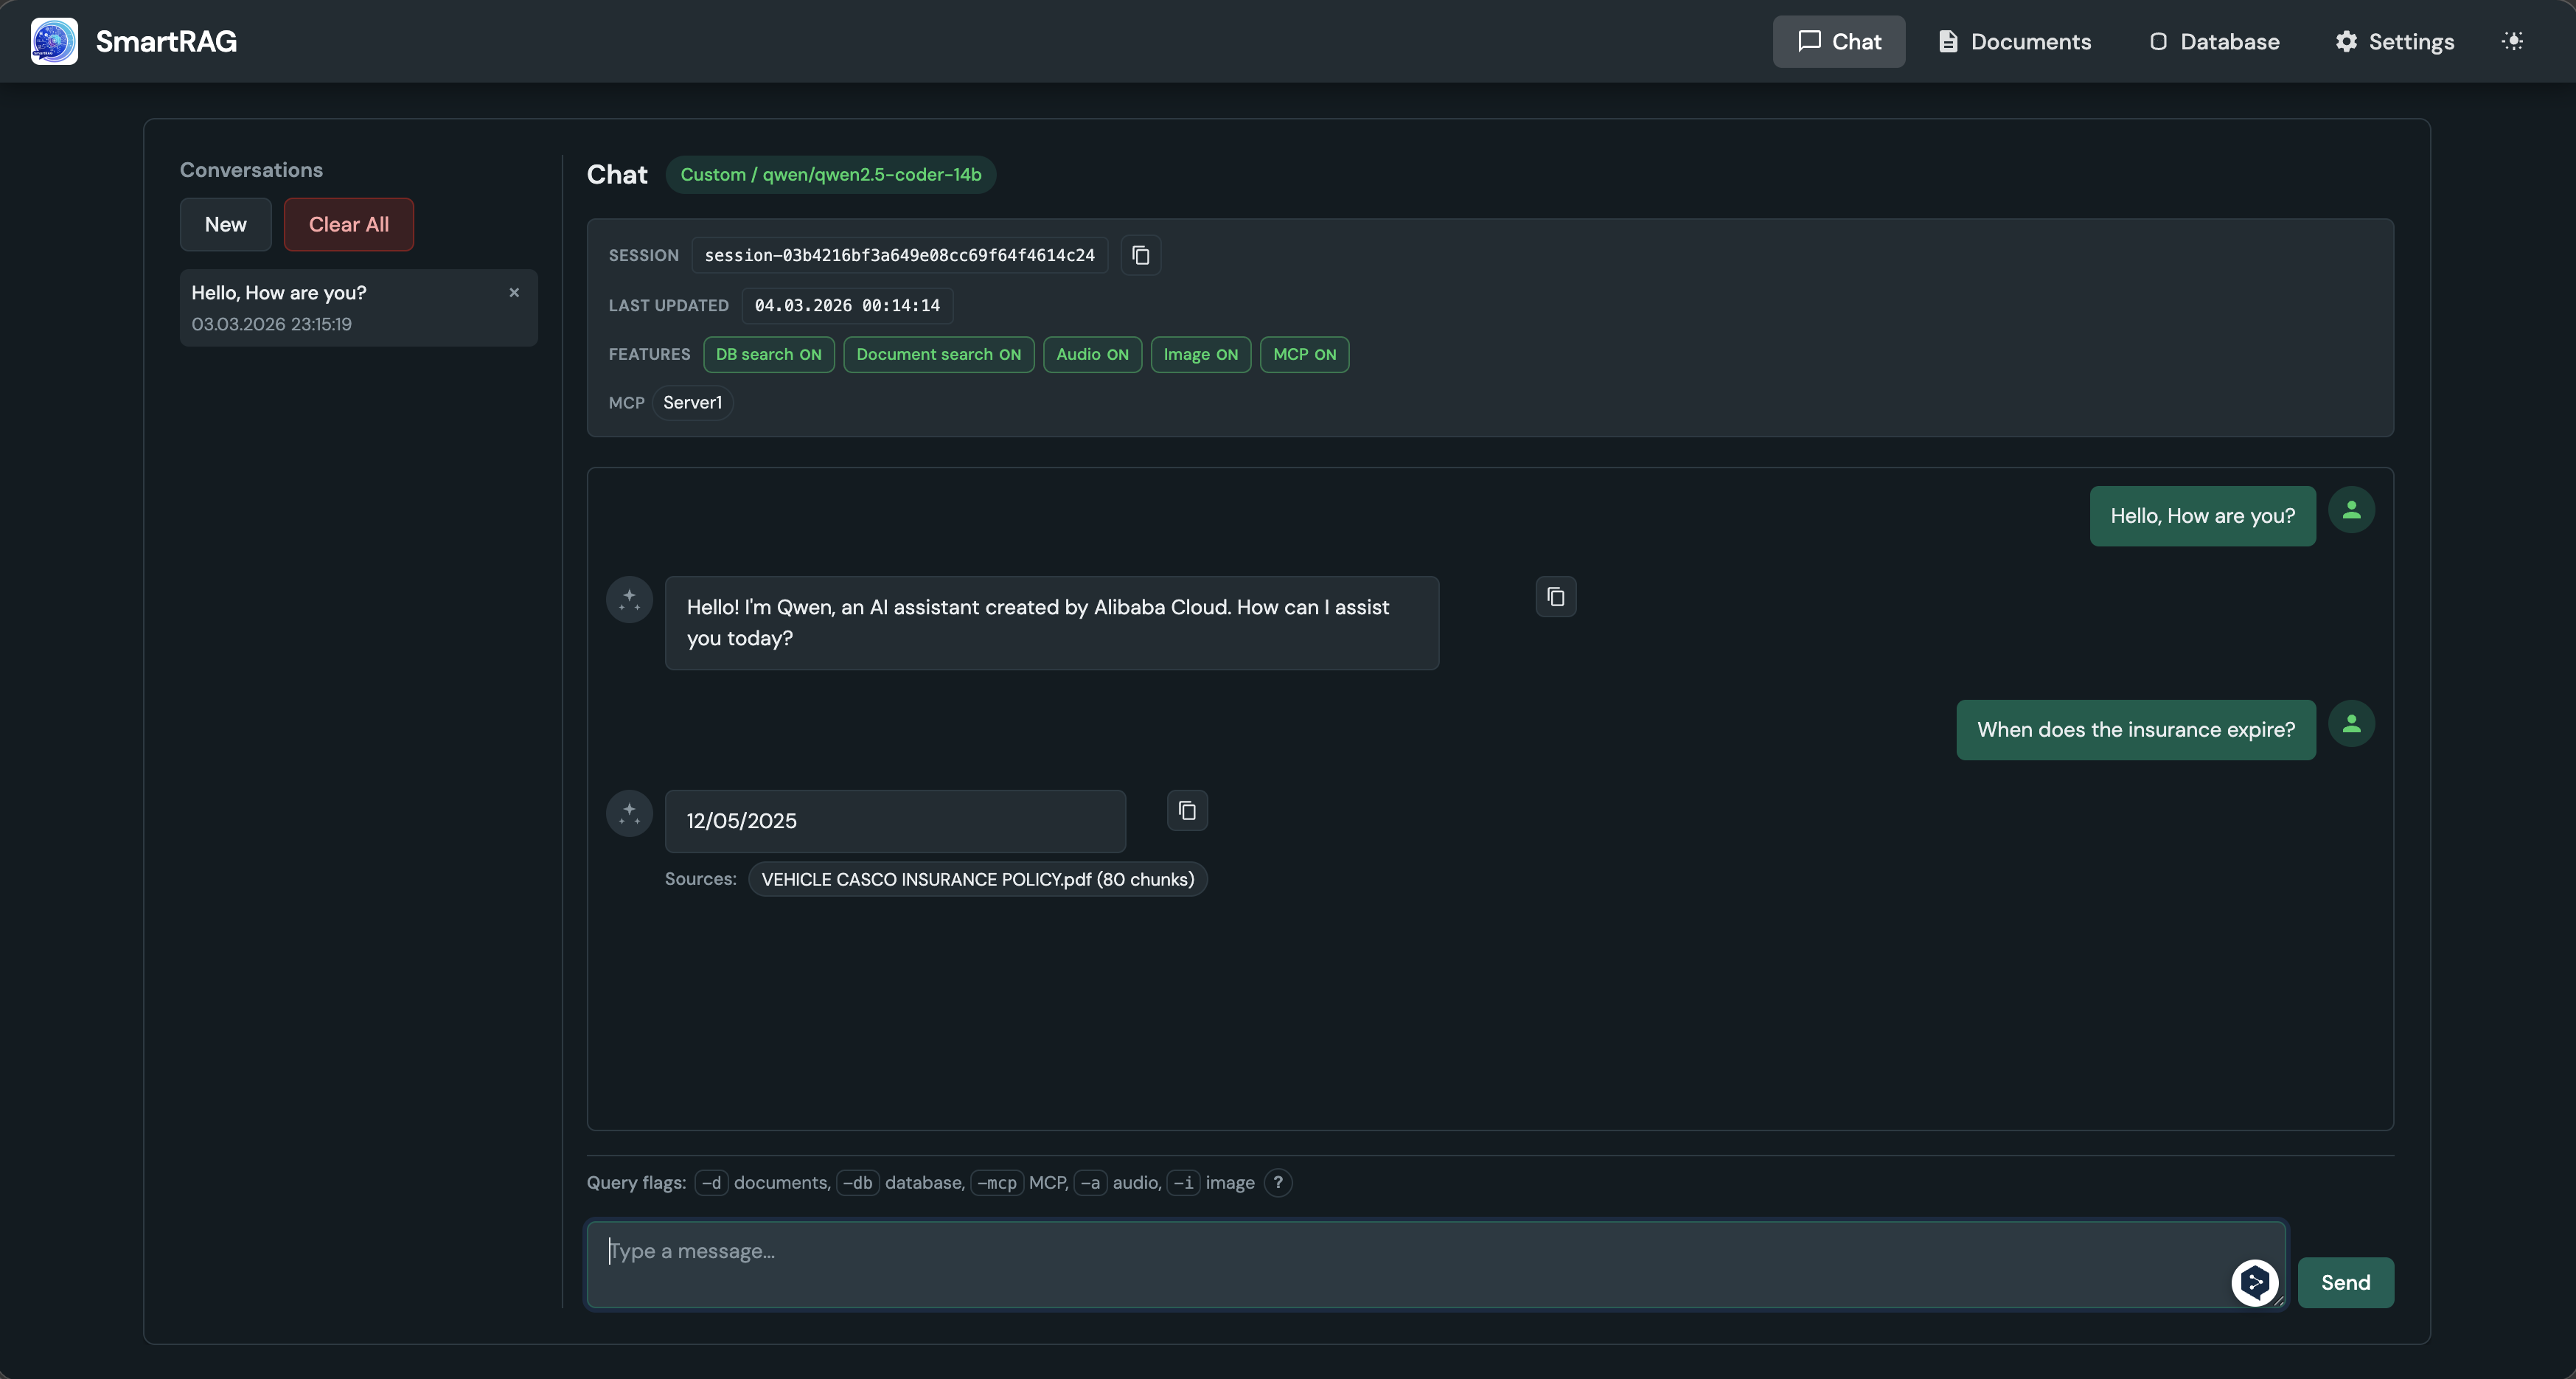Toggle the light/dark theme sun icon
2576x1379 pixels.
tap(2512, 41)
